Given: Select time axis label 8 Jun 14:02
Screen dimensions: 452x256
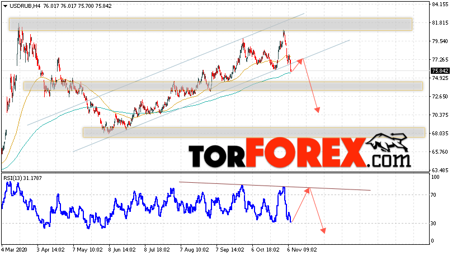Looking at the screenshot, I should 122,249.
